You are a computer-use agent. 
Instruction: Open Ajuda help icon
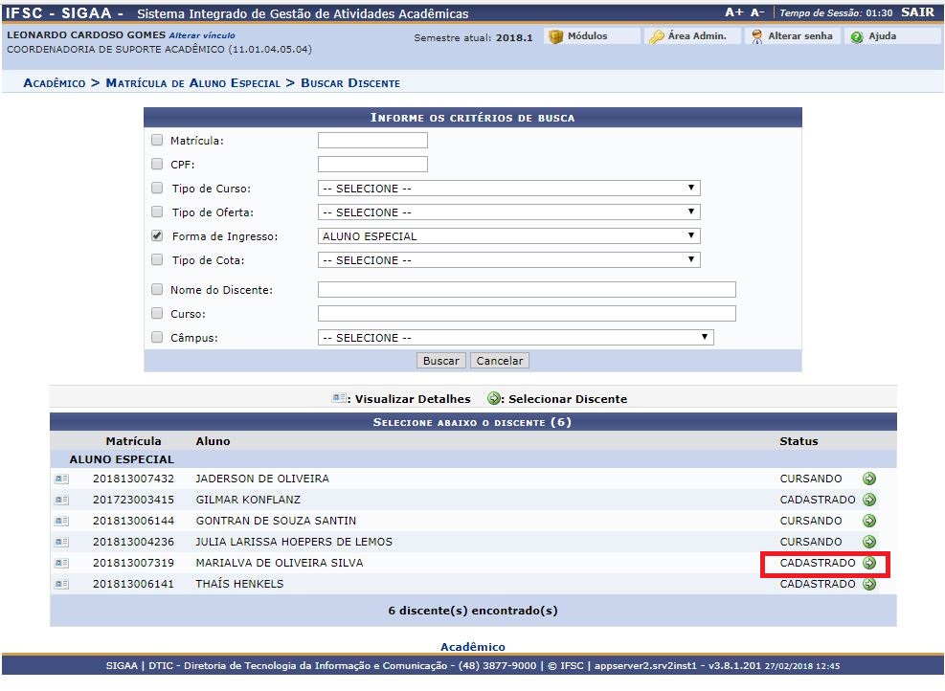coord(857,36)
